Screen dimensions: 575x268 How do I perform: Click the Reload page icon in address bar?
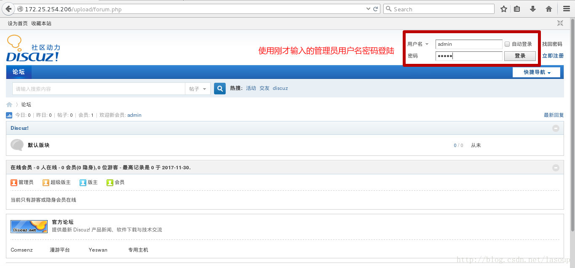[375, 9]
